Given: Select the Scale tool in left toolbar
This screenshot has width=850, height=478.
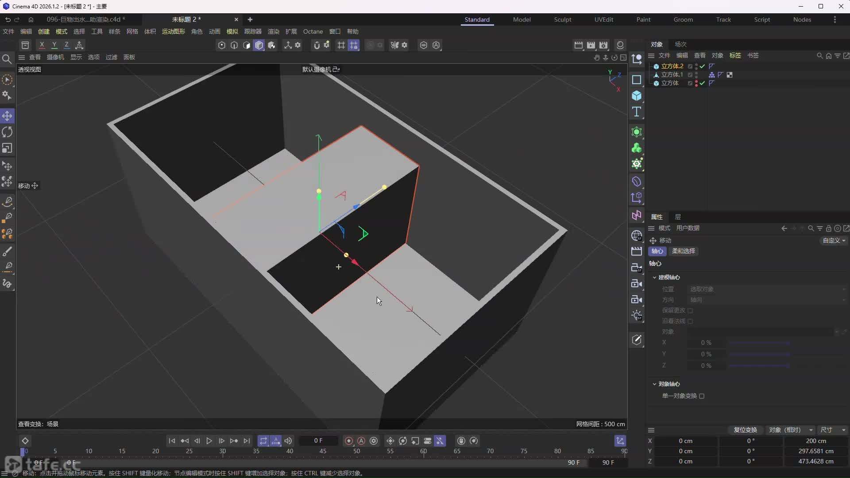Looking at the screenshot, I should point(7,148).
